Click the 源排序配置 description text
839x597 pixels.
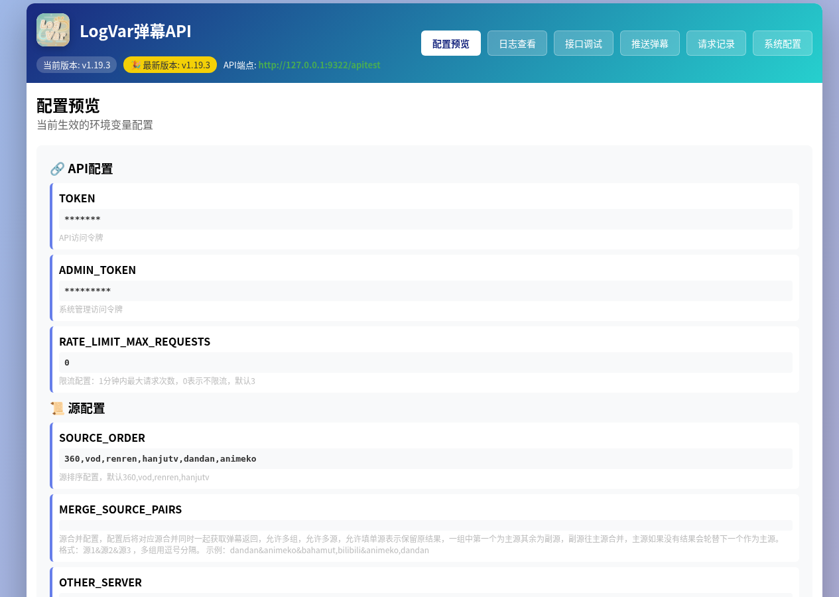coord(134,477)
